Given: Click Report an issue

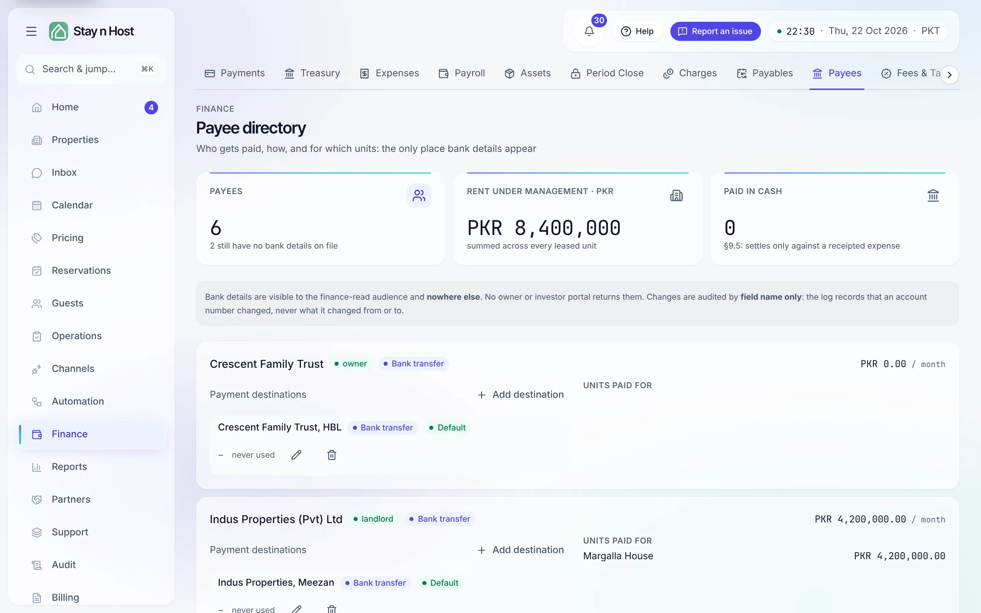Looking at the screenshot, I should (715, 31).
